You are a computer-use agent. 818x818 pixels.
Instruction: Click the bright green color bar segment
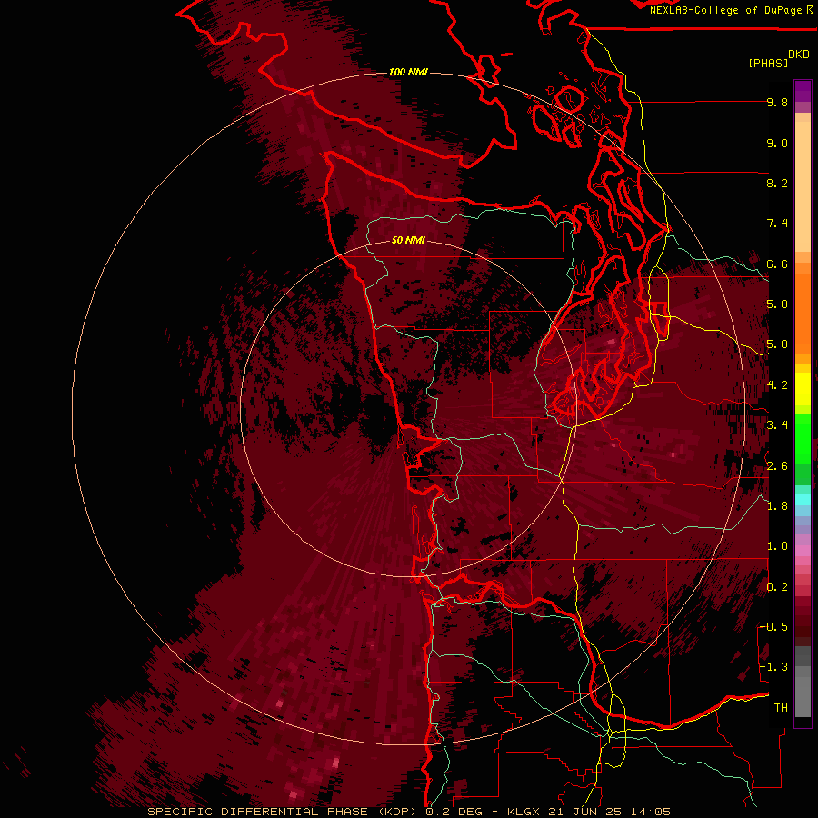coord(803,438)
